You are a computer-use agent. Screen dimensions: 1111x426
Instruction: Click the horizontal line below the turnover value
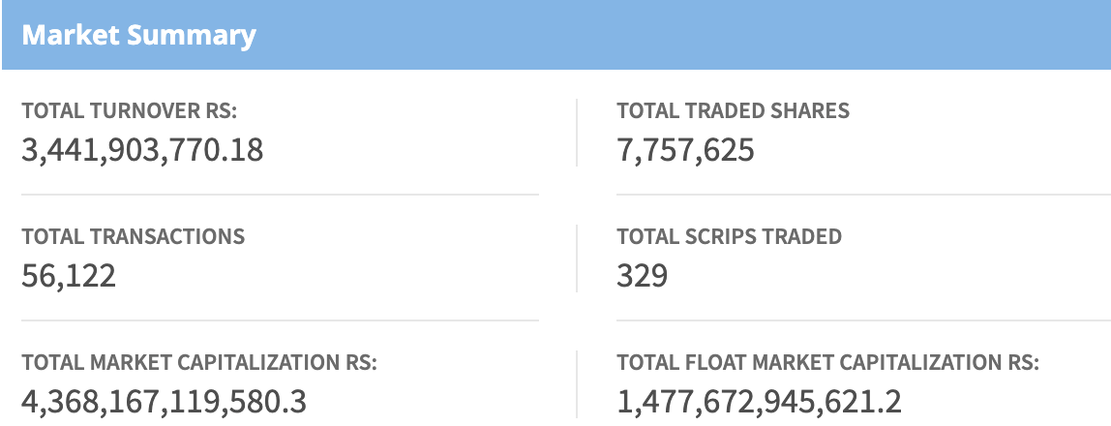[280, 195]
